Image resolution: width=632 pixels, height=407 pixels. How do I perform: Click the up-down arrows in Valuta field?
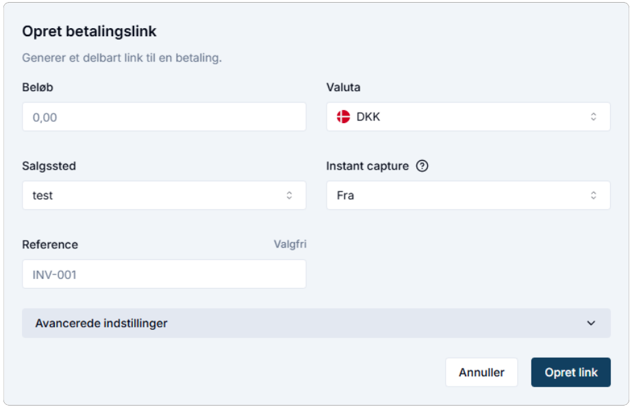(x=594, y=117)
